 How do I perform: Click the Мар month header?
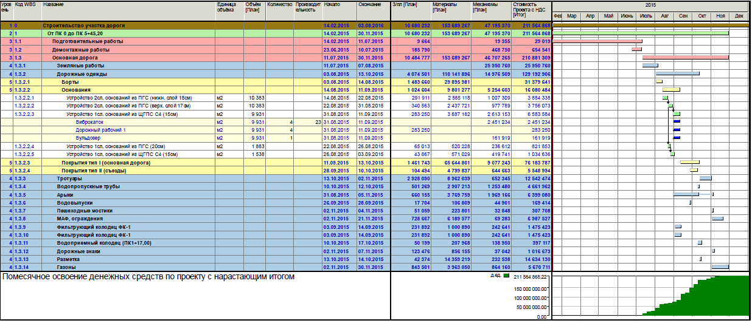click(571, 16)
